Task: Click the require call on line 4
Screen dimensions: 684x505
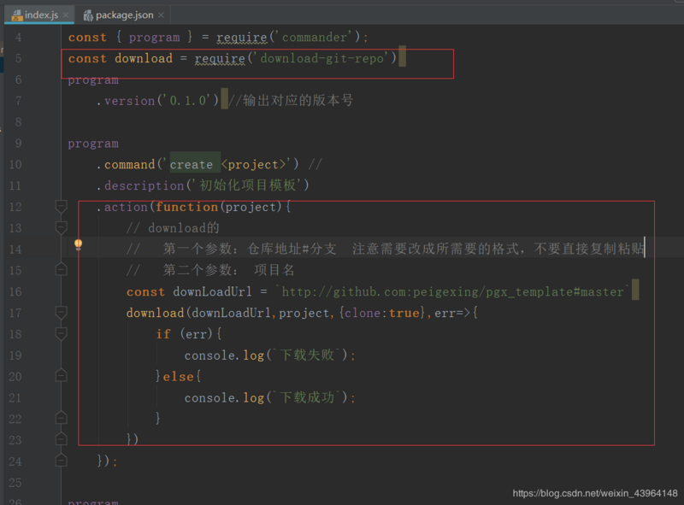Action: click(242, 38)
